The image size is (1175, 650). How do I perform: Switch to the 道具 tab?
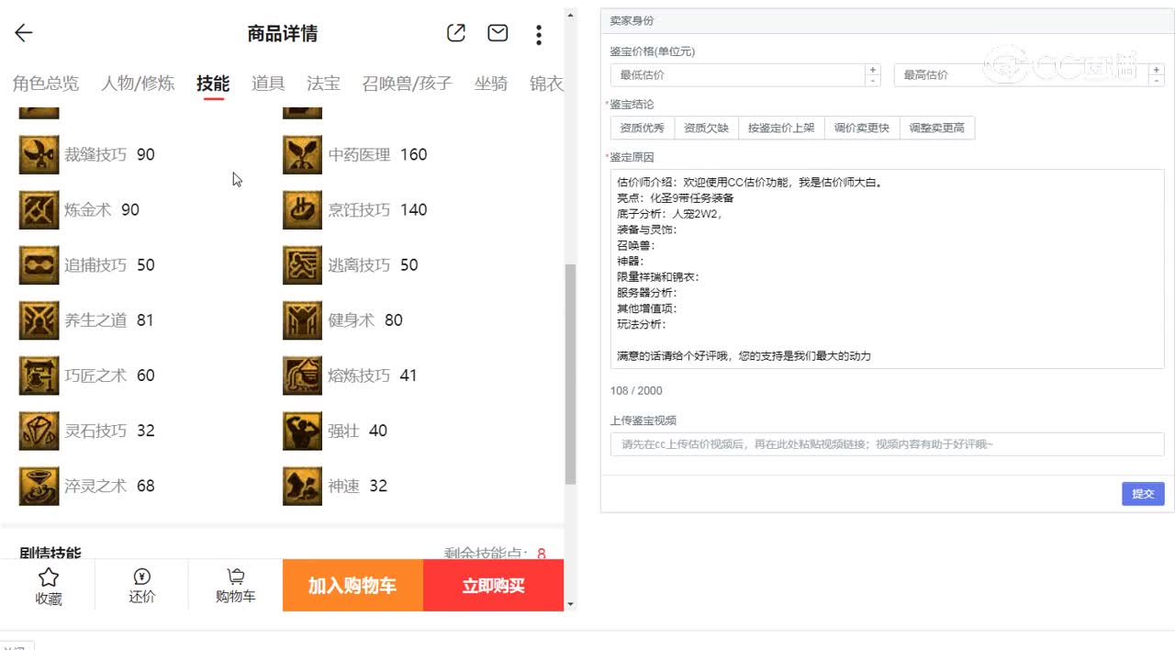(267, 83)
